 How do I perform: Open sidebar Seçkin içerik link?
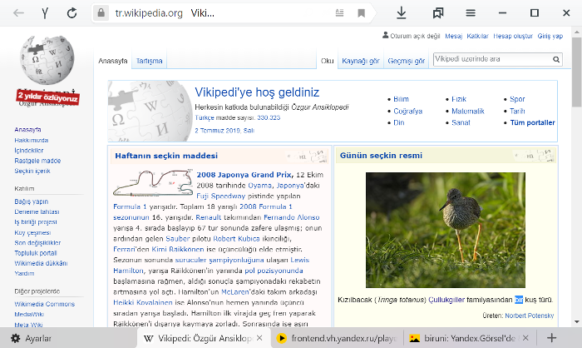[32, 171]
